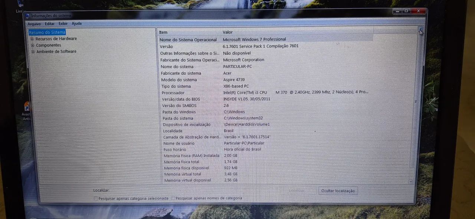Select Ambiente de Software tree item
Screen dimensions: 475x219
tap(56, 52)
